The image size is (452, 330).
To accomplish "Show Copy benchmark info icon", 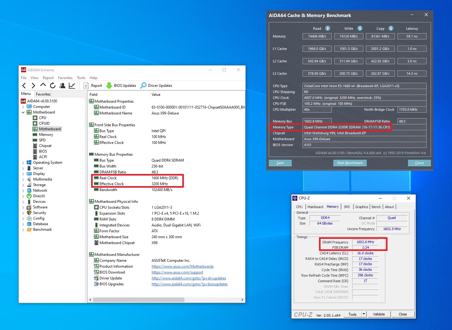I will (x=391, y=28).
